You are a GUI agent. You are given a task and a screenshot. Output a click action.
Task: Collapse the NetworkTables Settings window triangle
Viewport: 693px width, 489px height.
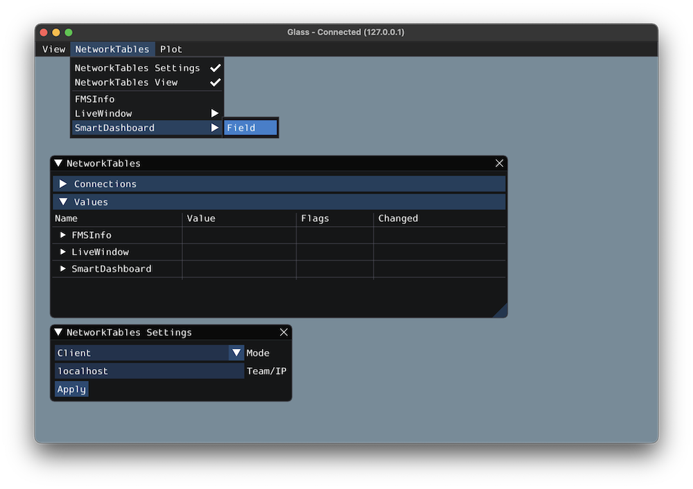(x=58, y=333)
